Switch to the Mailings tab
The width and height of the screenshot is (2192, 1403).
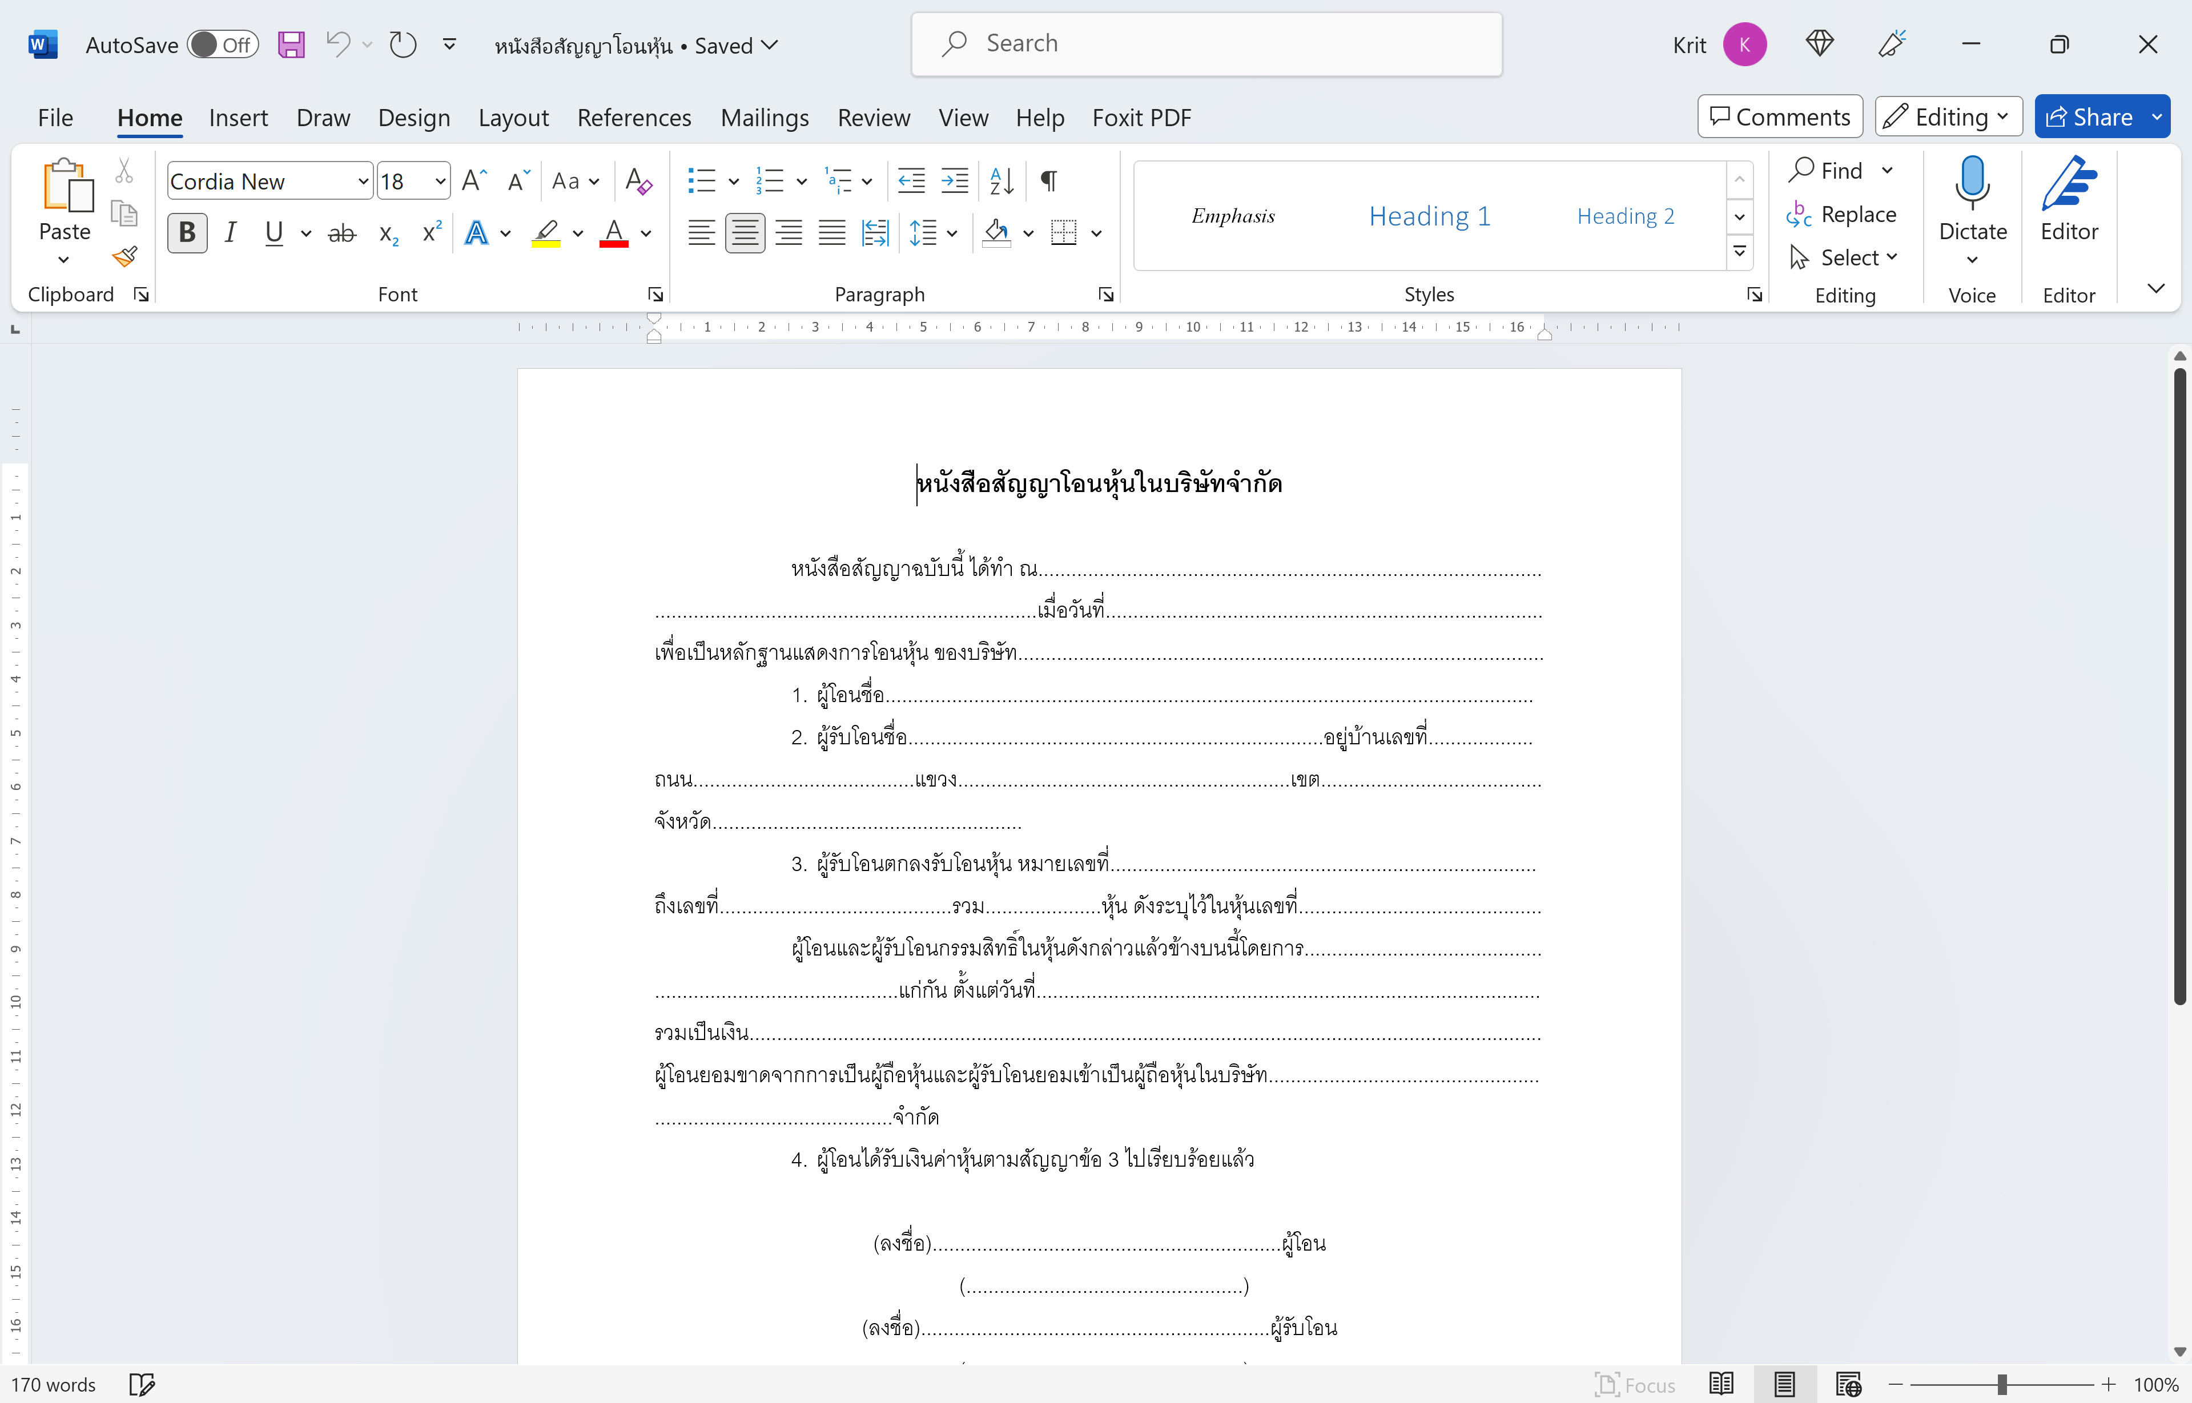[x=765, y=118]
